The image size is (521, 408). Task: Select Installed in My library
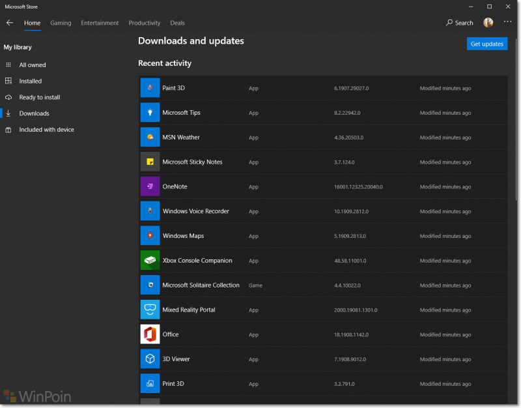point(30,81)
